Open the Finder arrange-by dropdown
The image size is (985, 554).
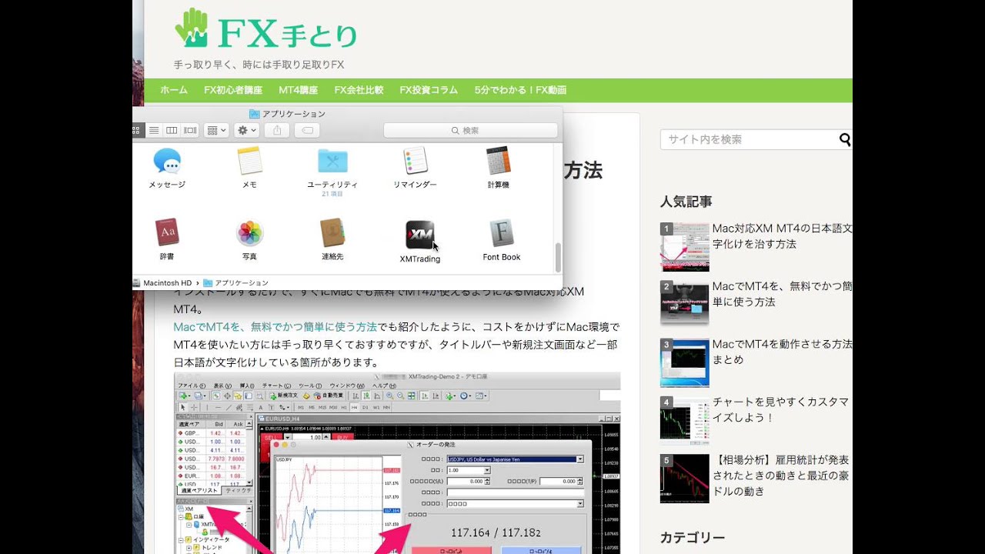216,131
